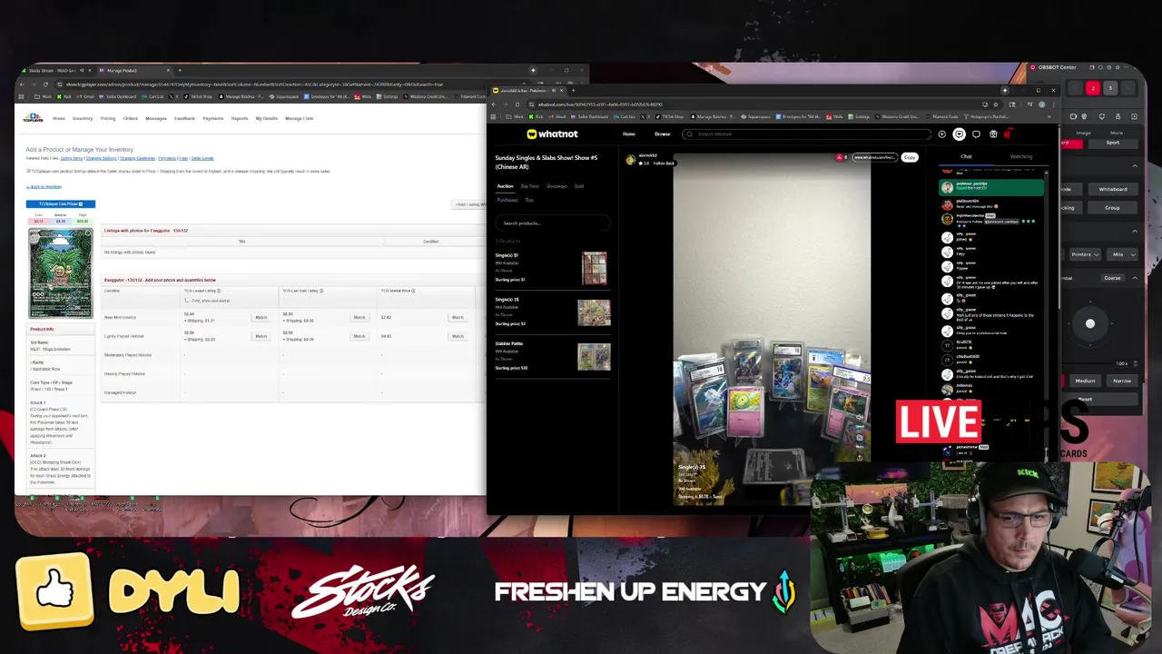Switch to Whatnot Watching tab
Image resolution: width=1162 pixels, height=654 pixels.
coord(1021,156)
